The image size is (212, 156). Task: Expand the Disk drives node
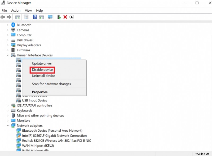[x=8, y=40]
